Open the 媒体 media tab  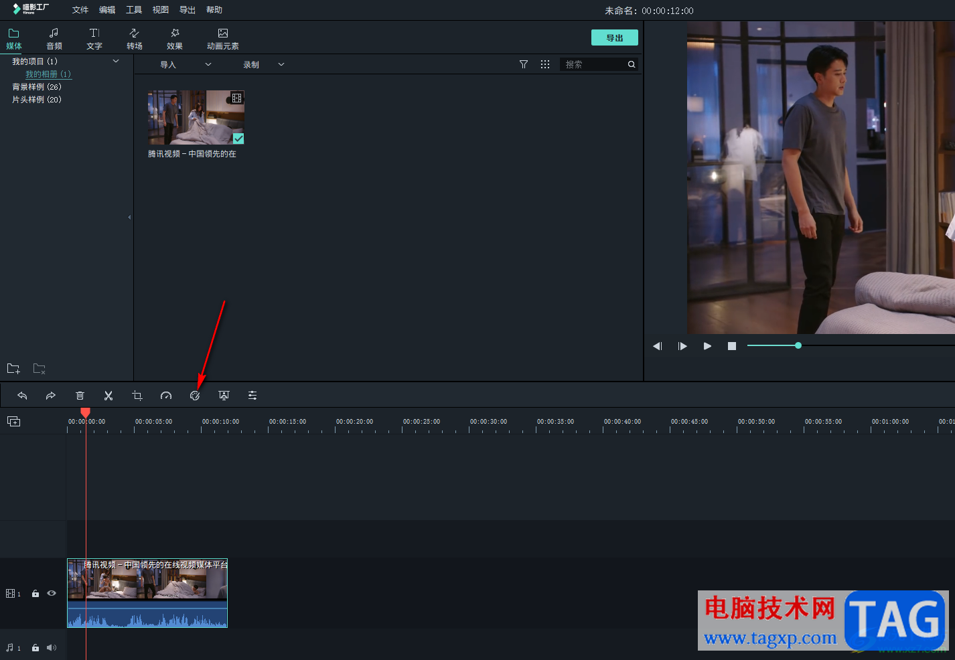point(14,39)
